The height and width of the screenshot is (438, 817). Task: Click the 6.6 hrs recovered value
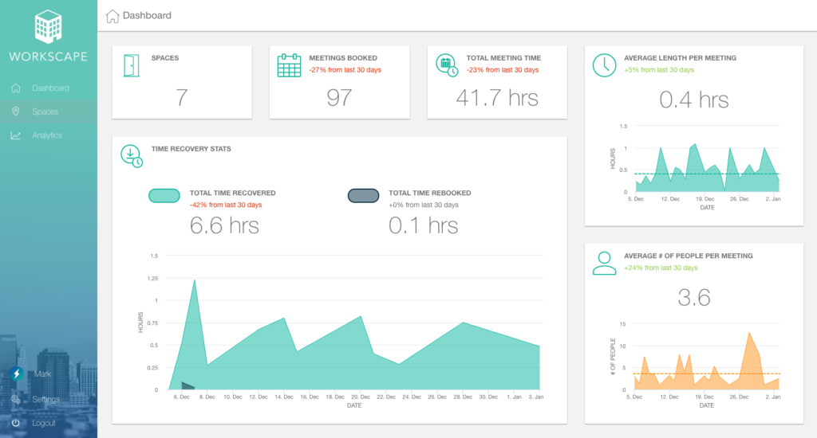224,225
